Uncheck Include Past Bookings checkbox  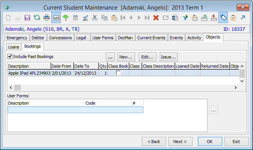(10, 57)
